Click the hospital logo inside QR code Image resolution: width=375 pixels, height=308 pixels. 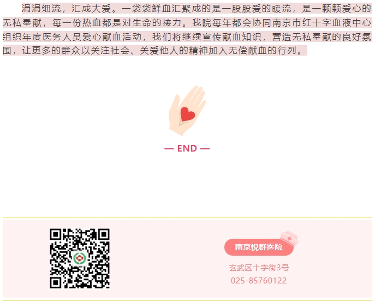(x=80, y=258)
